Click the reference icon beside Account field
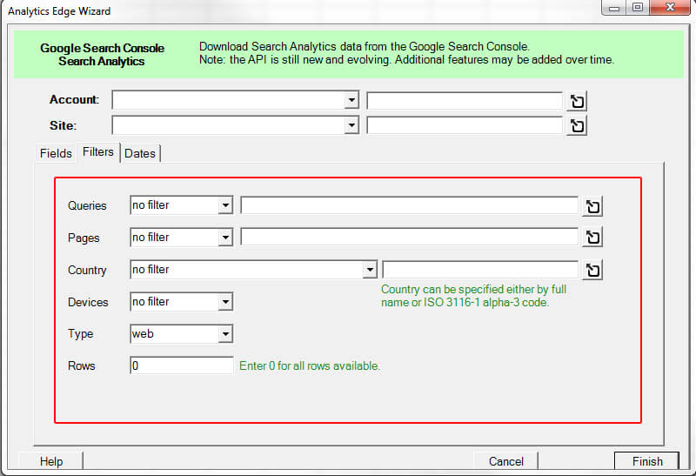The width and height of the screenshot is (696, 476). coord(577,101)
